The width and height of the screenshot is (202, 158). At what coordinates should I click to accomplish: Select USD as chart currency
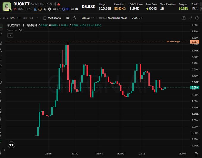click(134, 18)
